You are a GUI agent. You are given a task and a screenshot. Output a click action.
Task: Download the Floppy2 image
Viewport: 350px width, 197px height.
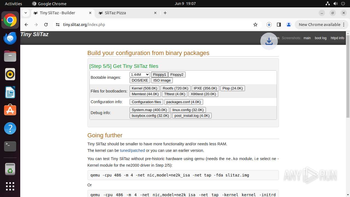177,74
